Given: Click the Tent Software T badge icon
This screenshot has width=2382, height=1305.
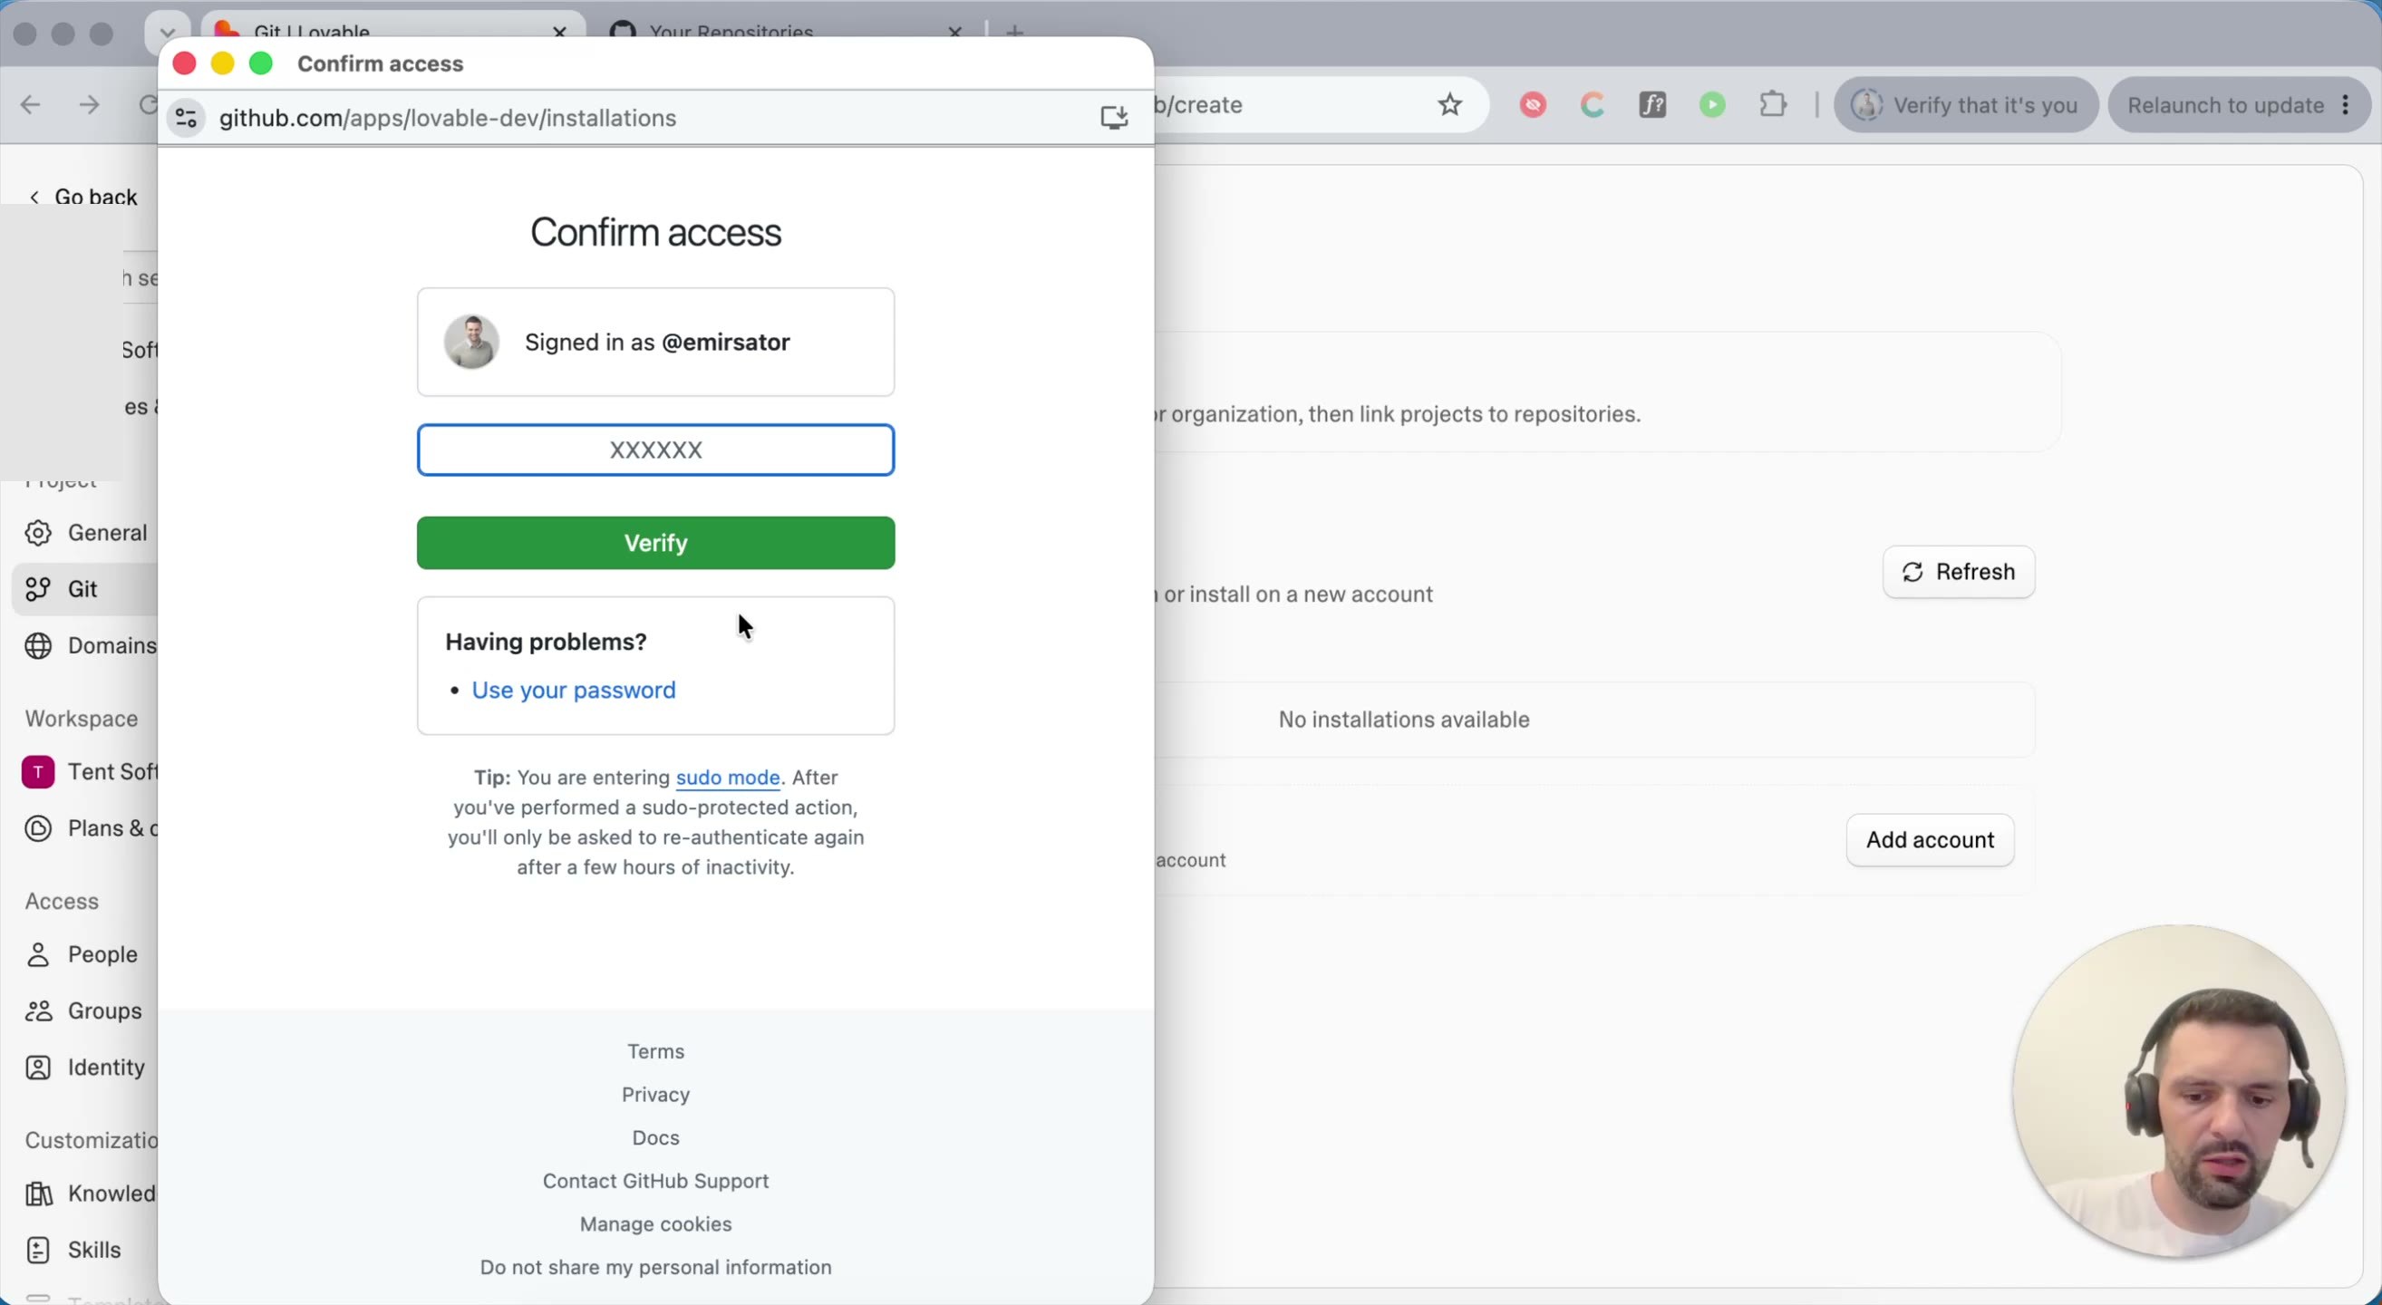Looking at the screenshot, I should (38, 772).
